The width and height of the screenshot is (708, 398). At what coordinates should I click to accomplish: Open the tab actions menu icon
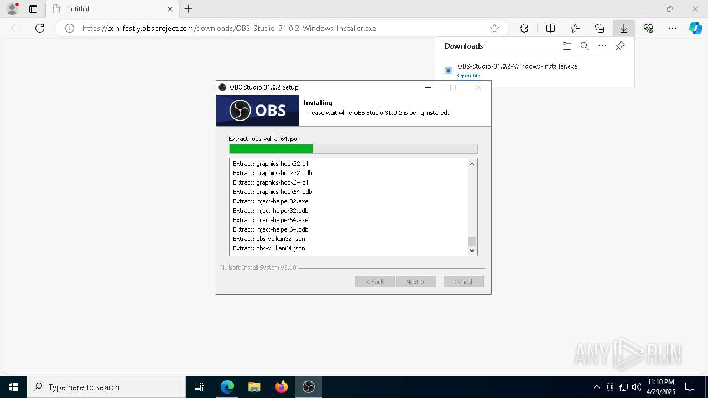tap(33, 9)
